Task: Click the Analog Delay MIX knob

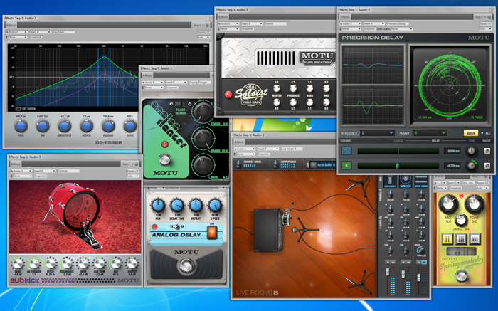Action: 158,206
